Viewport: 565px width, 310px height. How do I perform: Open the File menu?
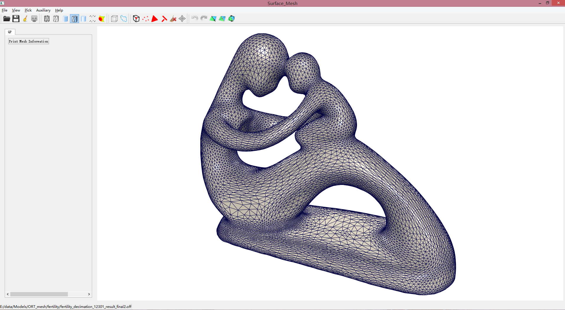pyautogui.click(x=4, y=10)
